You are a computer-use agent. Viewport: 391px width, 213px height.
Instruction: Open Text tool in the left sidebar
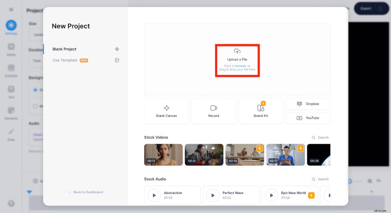click(x=11, y=92)
